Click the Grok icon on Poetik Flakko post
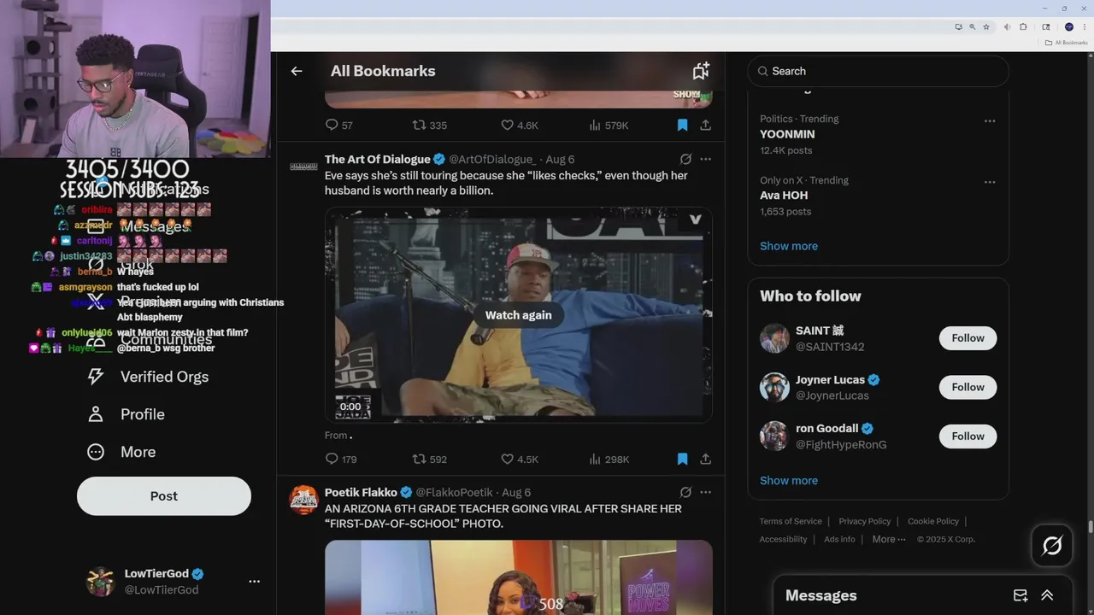 tap(685, 492)
